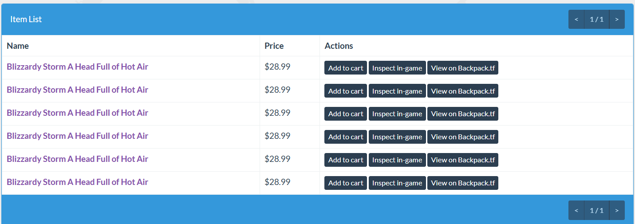Screen dimensions: 635x224
Task: Select the top 1 / 1 page indicator
Action: tap(597, 20)
